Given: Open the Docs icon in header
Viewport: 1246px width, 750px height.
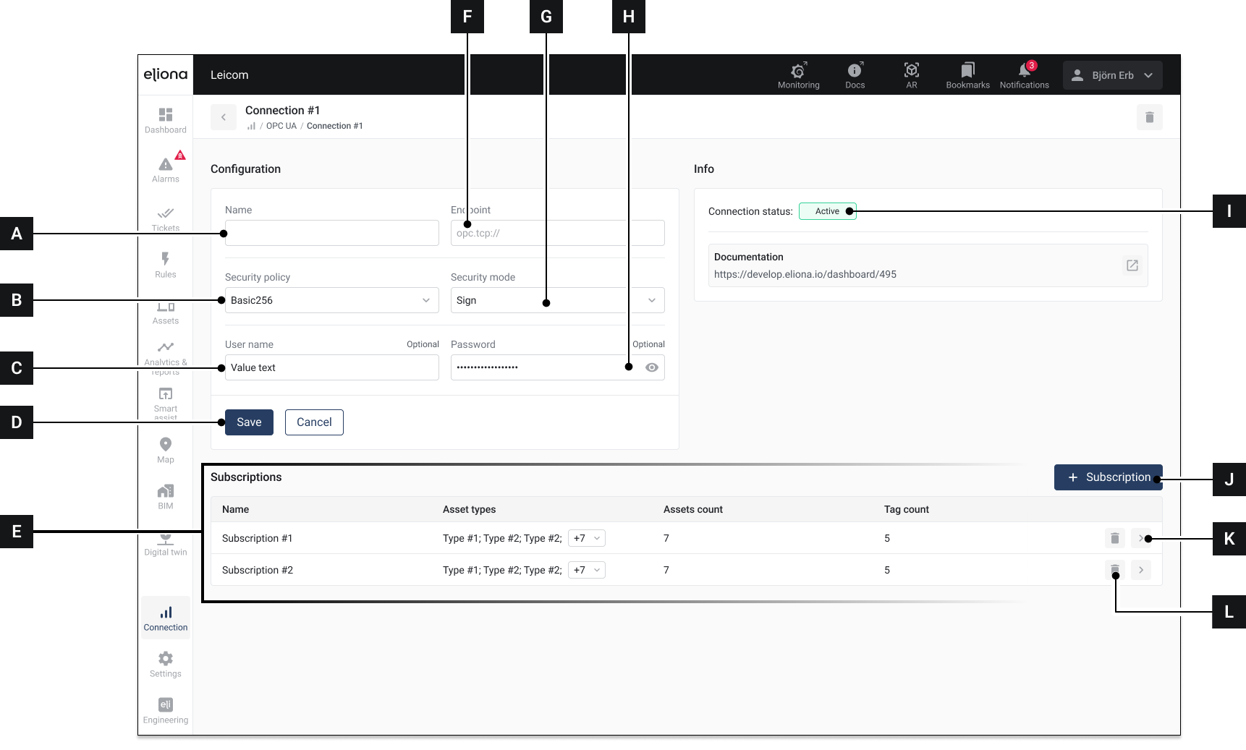Looking at the screenshot, I should 855,74.
